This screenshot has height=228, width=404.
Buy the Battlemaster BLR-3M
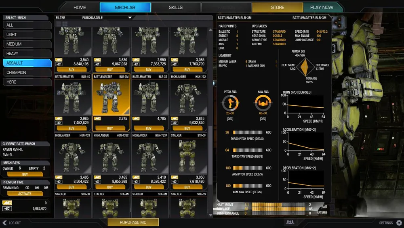pos(110,128)
